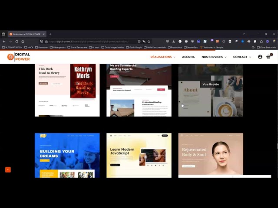Close the Réalisations DIGITAL POWER tab
Screen dimensions: 278x208
click(43, 34)
